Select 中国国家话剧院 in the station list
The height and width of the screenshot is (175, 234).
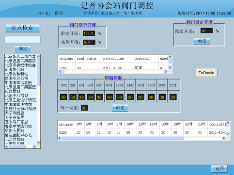click(21, 82)
